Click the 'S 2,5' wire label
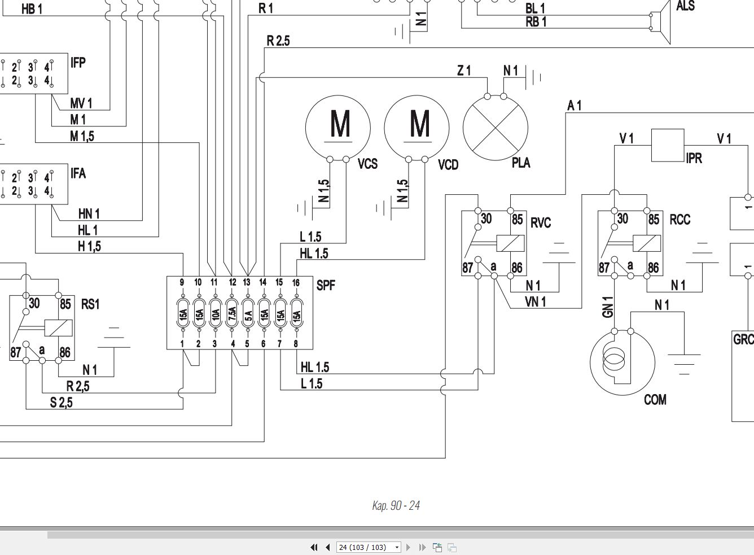This screenshot has width=754, height=555. [62, 403]
